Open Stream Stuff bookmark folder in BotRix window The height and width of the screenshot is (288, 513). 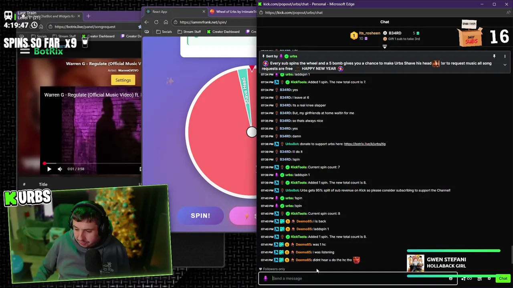point(64,36)
